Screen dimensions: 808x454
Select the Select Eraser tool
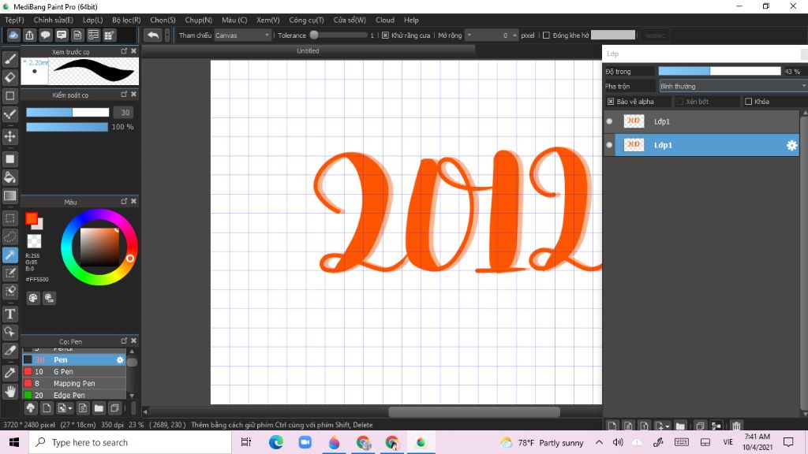point(9,292)
